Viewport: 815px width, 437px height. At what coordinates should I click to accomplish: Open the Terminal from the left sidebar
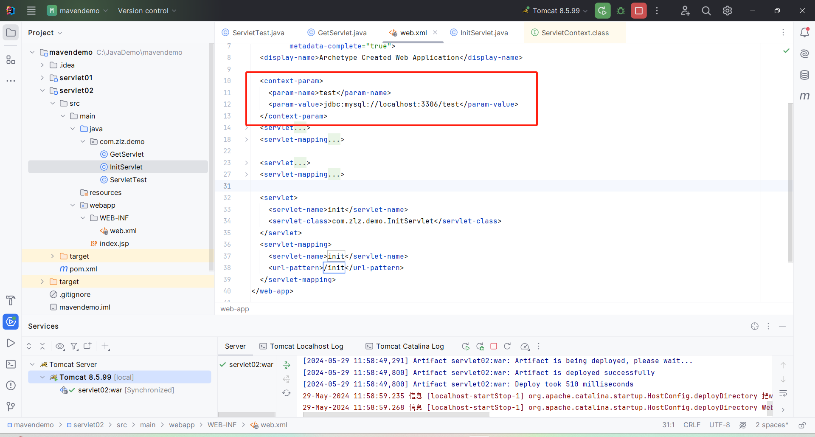(x=11, y=364)
